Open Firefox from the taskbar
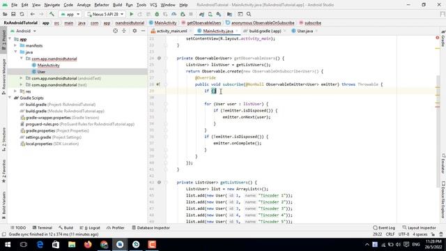 [x=88, y=245]
